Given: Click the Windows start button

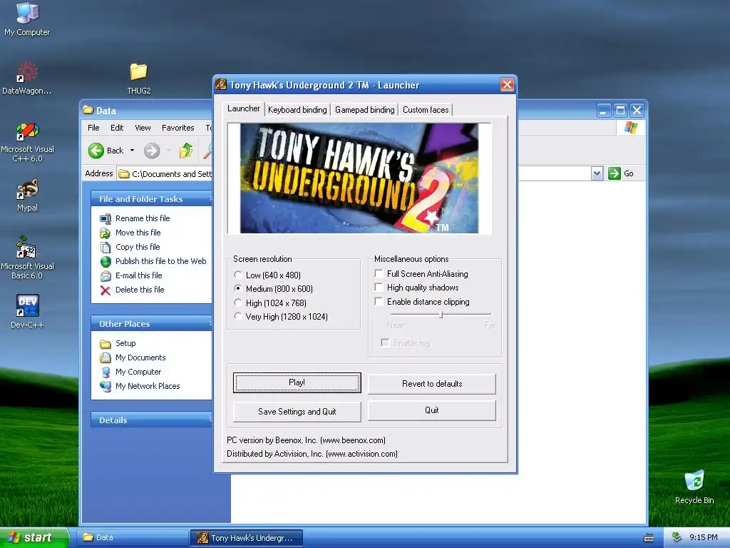Looking at the screenshot, I should (35, 537).
